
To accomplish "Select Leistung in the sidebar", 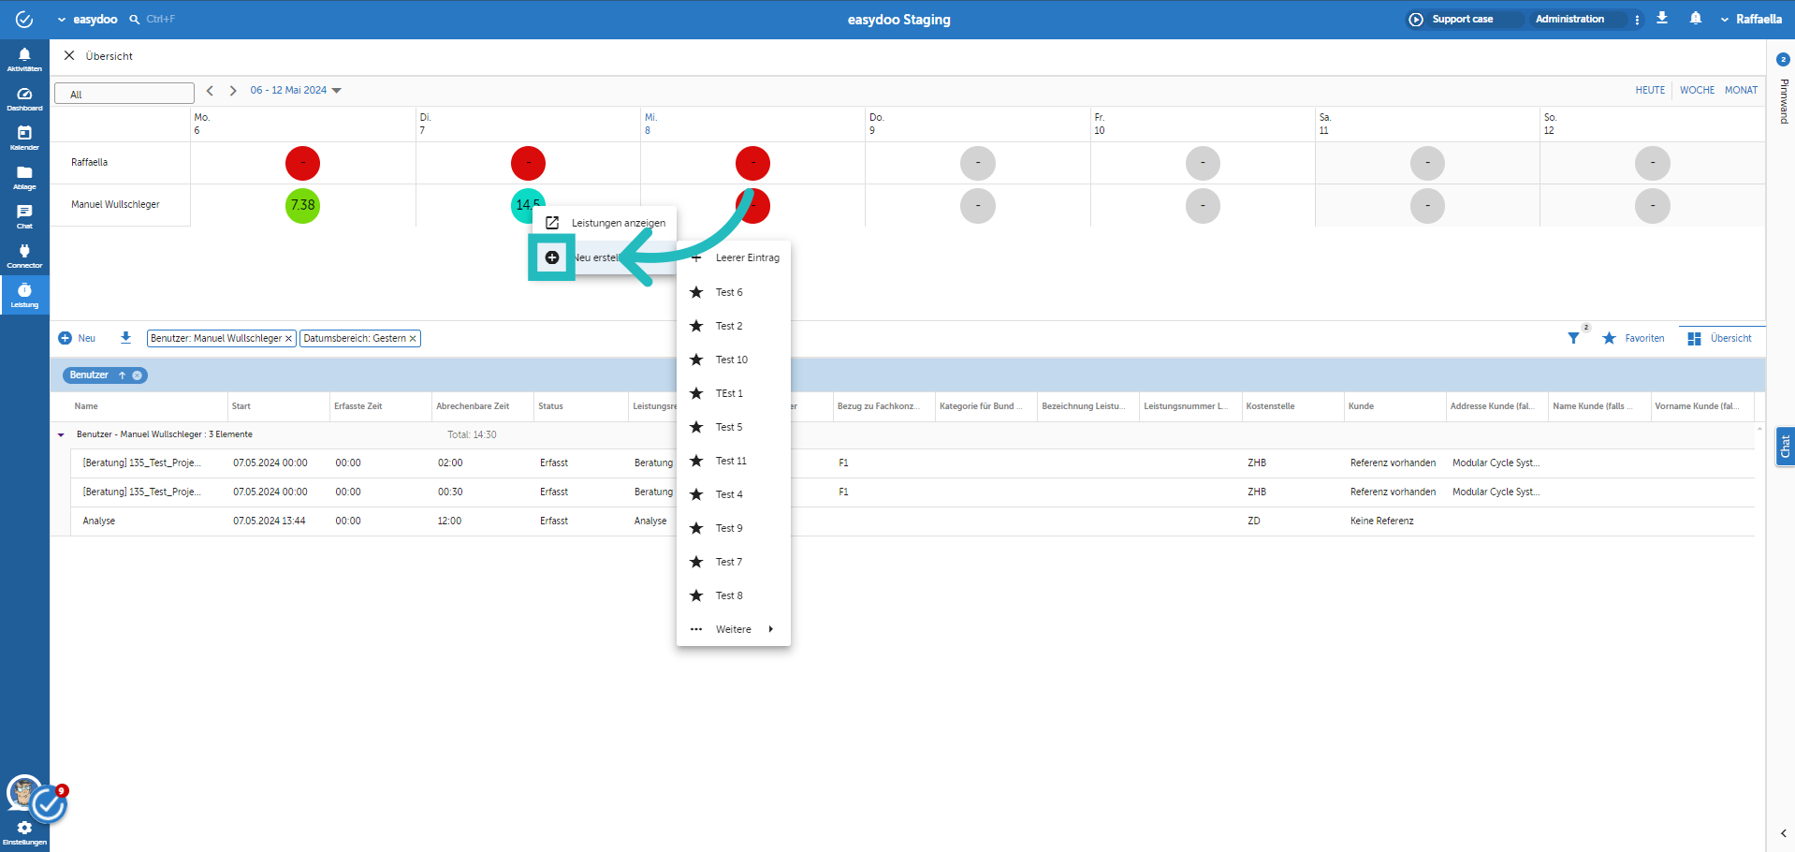I will (x=24, y=295).
